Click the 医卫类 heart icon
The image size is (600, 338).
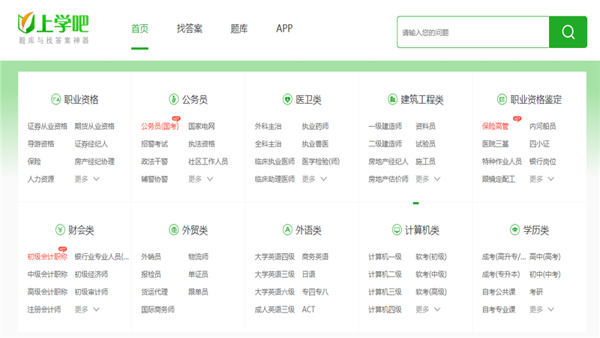(287, 100)
